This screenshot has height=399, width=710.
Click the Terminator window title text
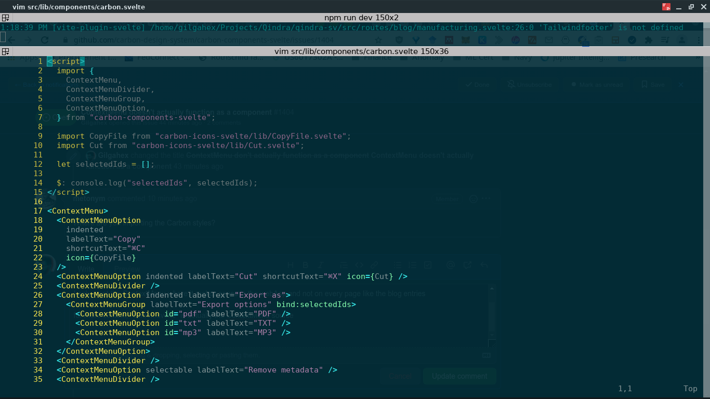coord(78,7)
